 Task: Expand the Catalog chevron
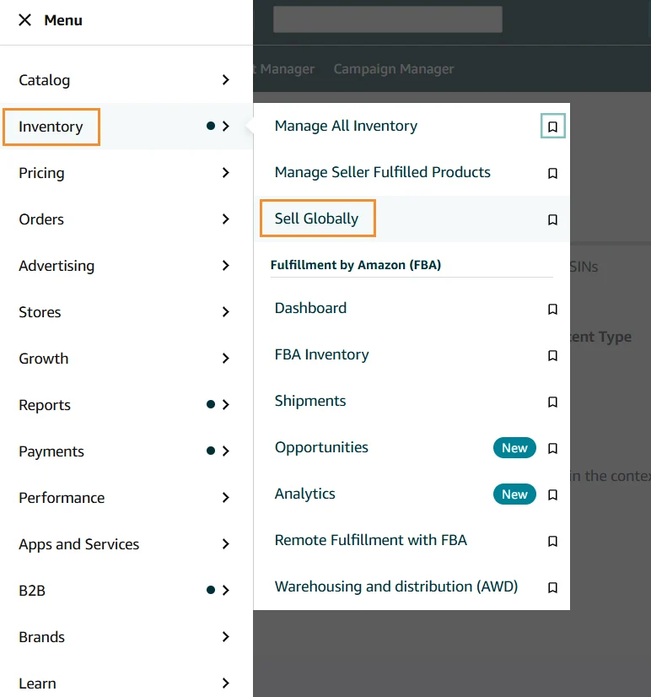(226, 80)
